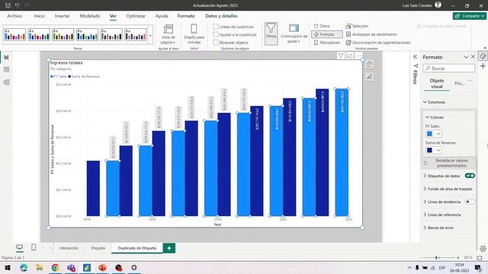The height and width of the screenshot is (274, 488).
Task: Click Marcadores pane button
Action: [x=327, y=43]
